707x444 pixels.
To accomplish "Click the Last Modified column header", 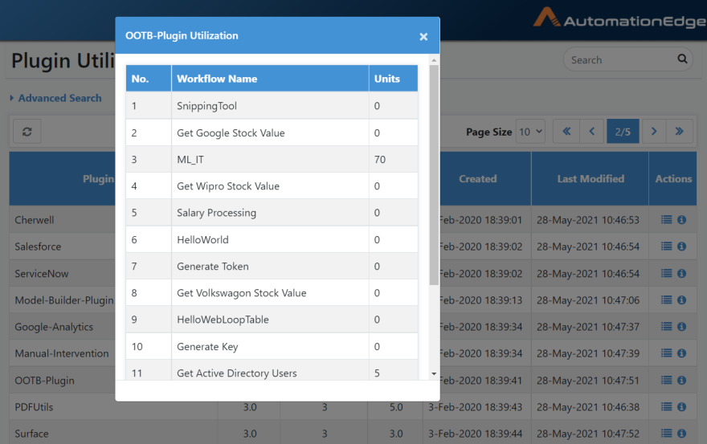I will pyautogui.click(x=591, y=178).
